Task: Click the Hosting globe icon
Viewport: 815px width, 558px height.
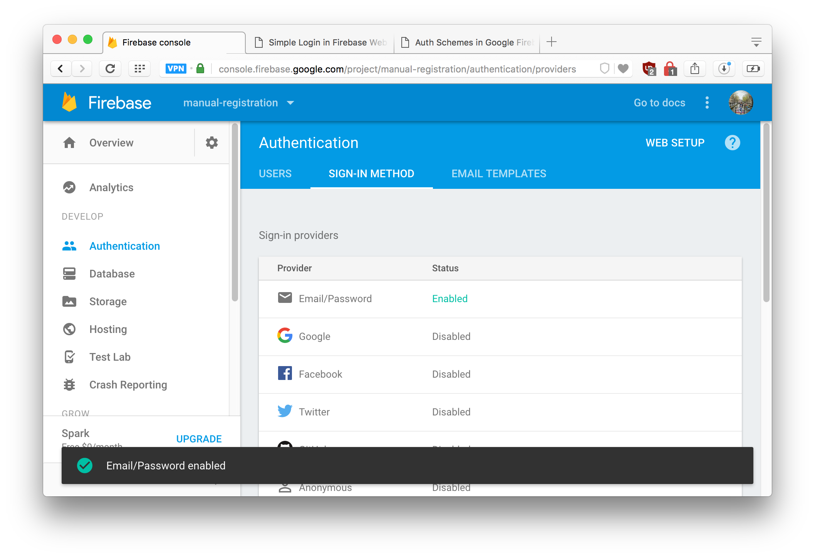Action: (69, 329)
